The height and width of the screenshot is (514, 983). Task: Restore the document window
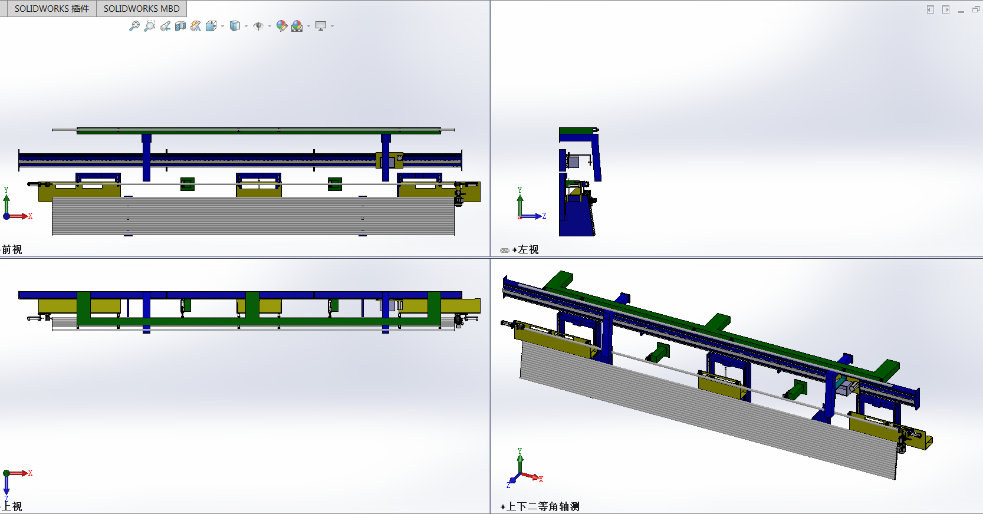coord(976,9)
